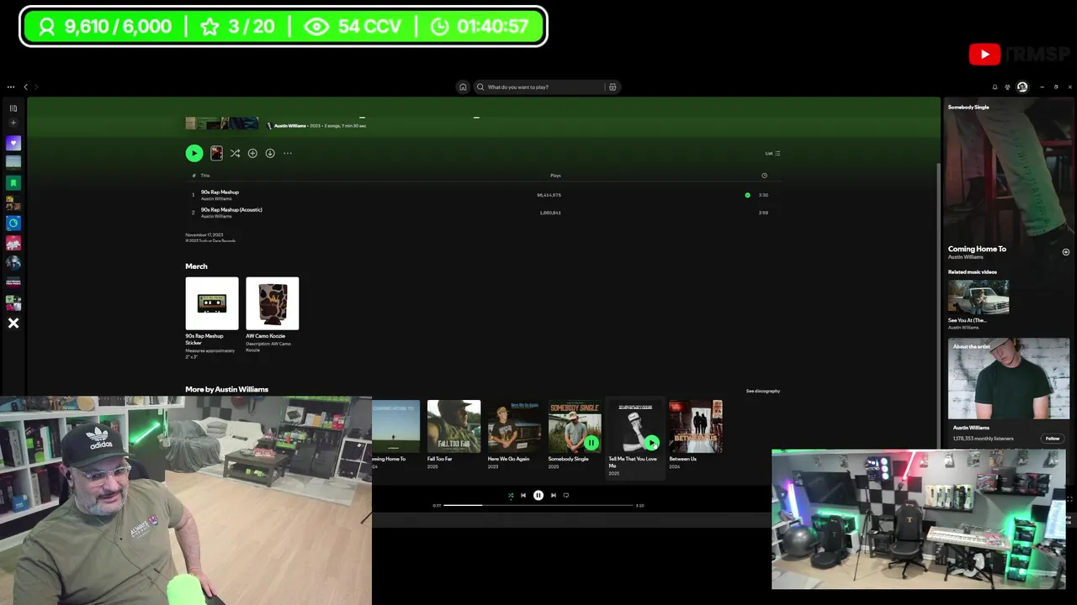Screen dimensions: 1077x605
Task: Add album to Your Library
Action: pyautogui.click(x=252, y=153)
